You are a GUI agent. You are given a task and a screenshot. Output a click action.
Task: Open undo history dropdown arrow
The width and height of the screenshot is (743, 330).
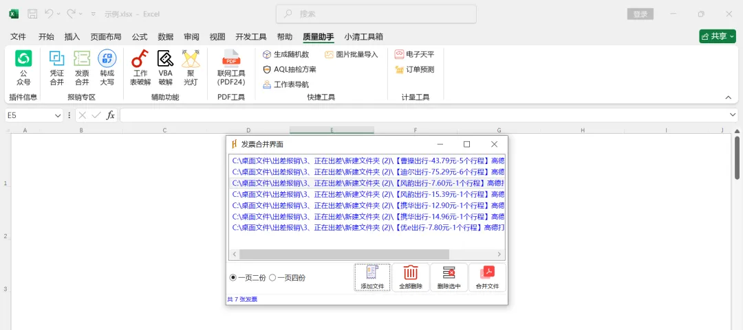click(58, 14)
